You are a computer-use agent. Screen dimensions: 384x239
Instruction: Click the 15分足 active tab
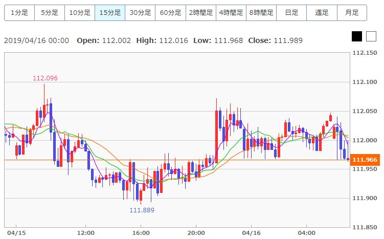[x=110, y=12]
